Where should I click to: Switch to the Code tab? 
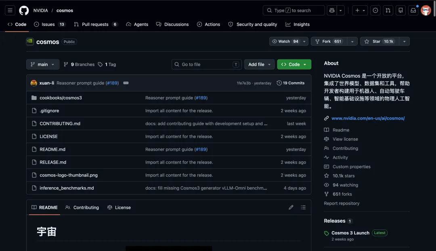[x=17, y=25]
